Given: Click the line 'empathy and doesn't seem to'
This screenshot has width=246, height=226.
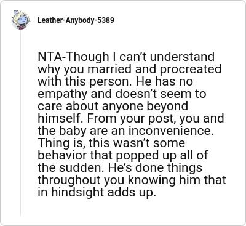Looking at the screenshot, I should [122, 94].
